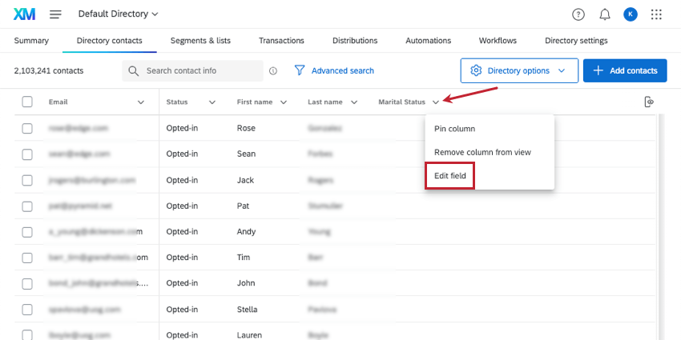Viewport: 681px width, 340px height.
Task: Click the first name Lauren
Action: tap(249, 335)
